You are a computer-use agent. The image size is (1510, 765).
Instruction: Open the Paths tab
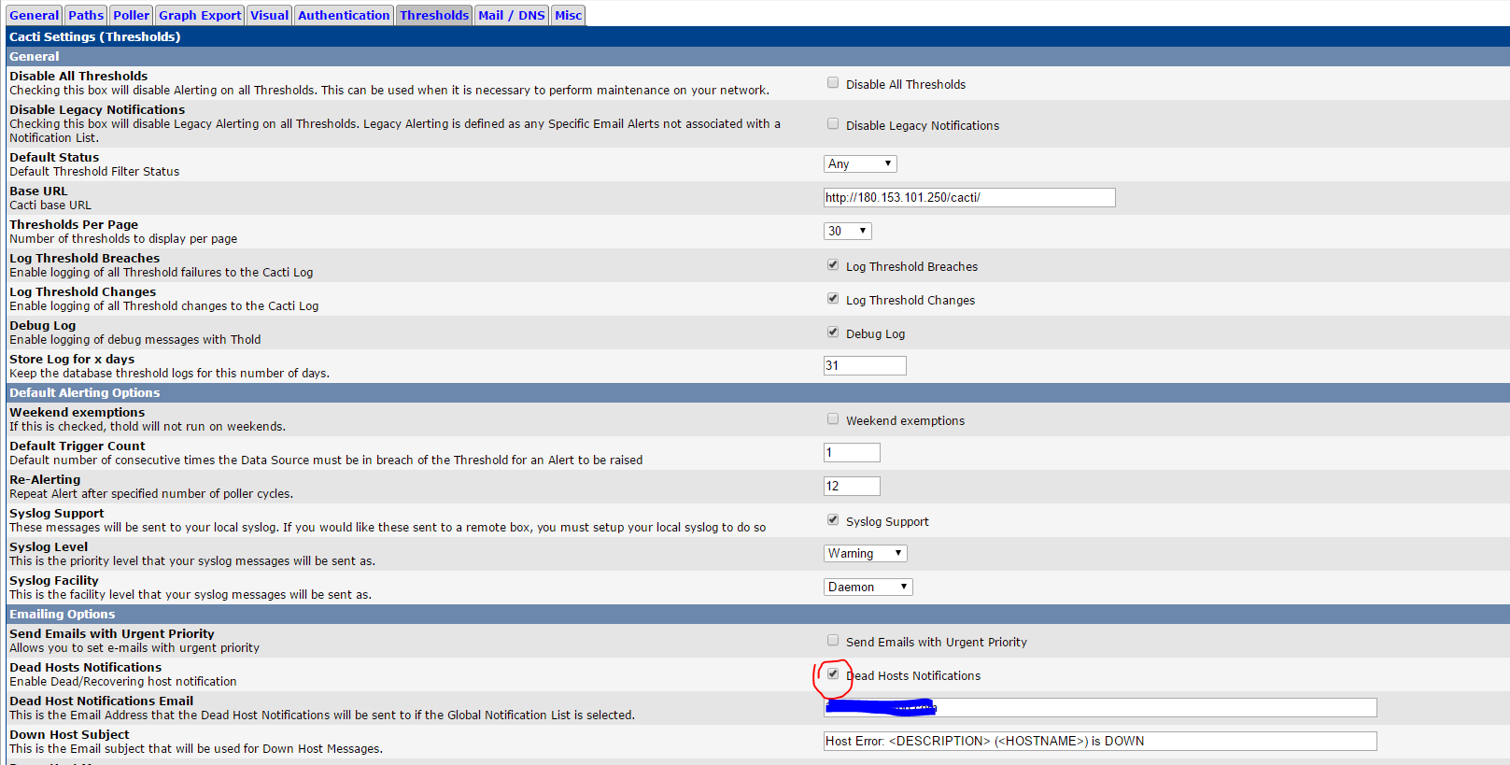point(86,15)
